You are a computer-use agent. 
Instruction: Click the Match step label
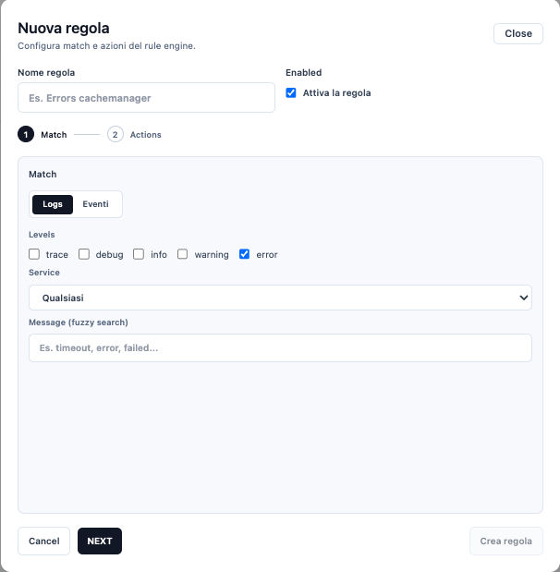tap(54, 135)
